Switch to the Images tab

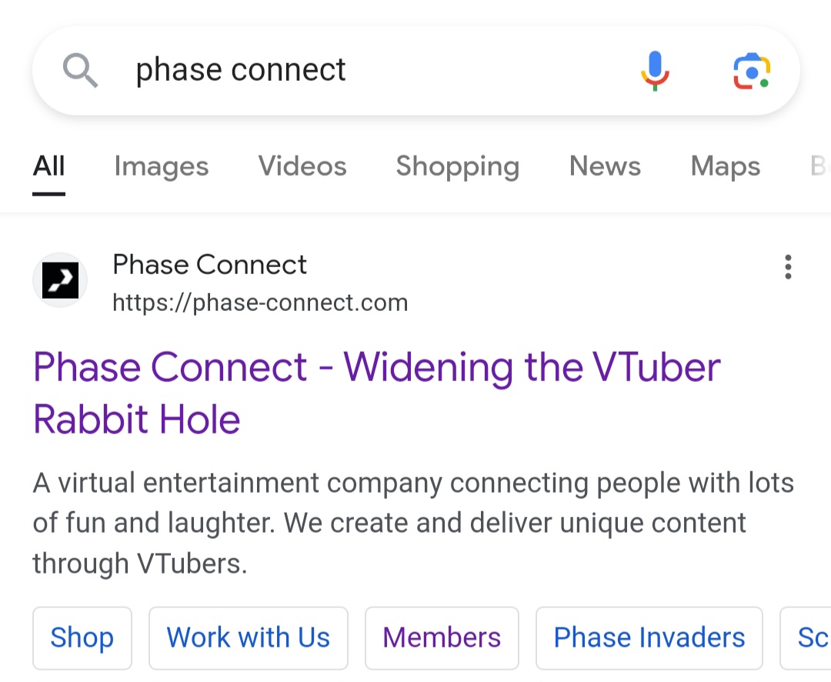tap(162, 166)
